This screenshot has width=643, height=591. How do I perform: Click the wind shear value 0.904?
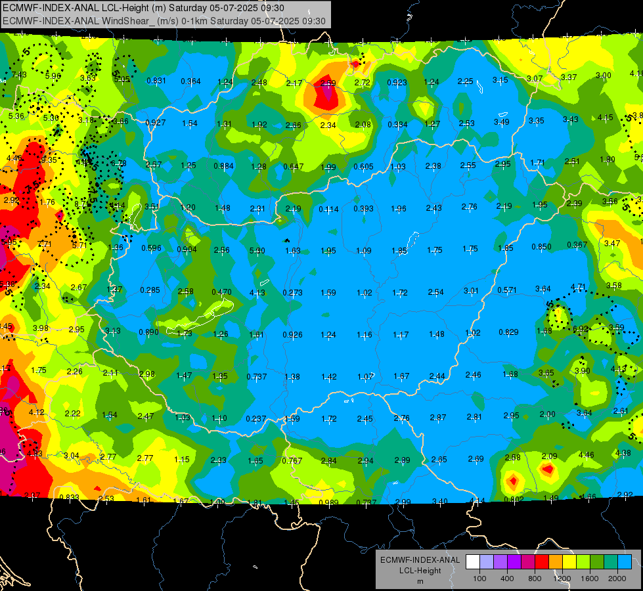point(187,250)
